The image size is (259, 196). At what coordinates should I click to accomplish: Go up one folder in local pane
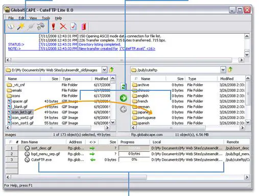coord(112,69)
